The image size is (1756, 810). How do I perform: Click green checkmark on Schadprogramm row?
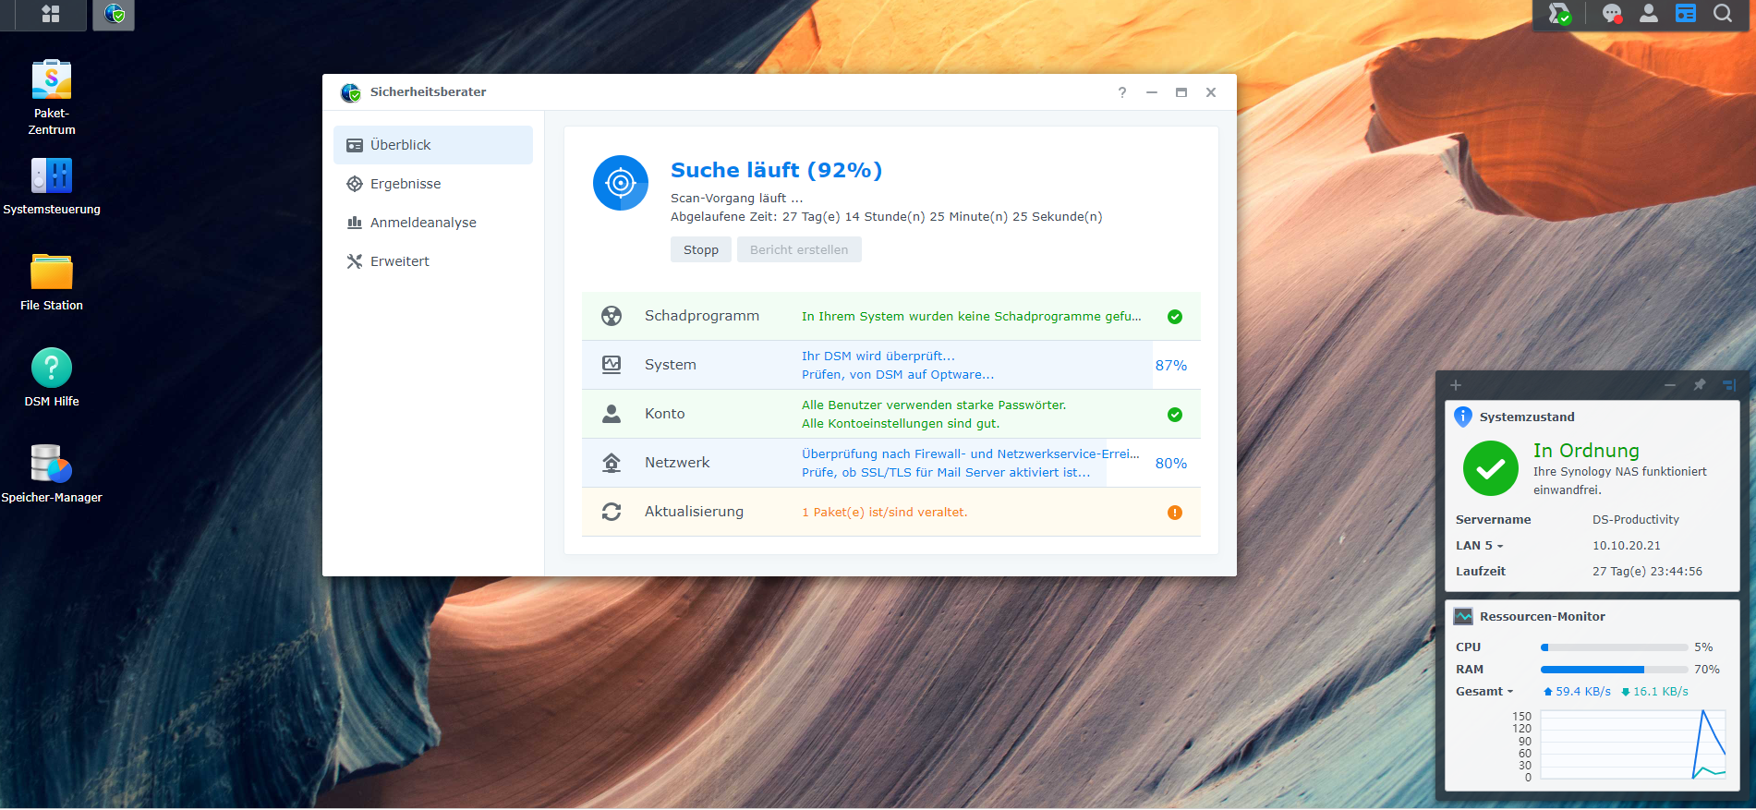1175,317
